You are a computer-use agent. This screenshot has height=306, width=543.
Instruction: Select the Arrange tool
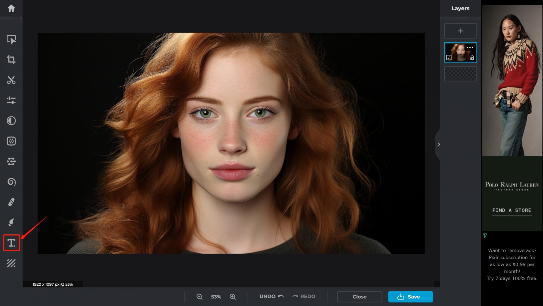tap(11, 40)
